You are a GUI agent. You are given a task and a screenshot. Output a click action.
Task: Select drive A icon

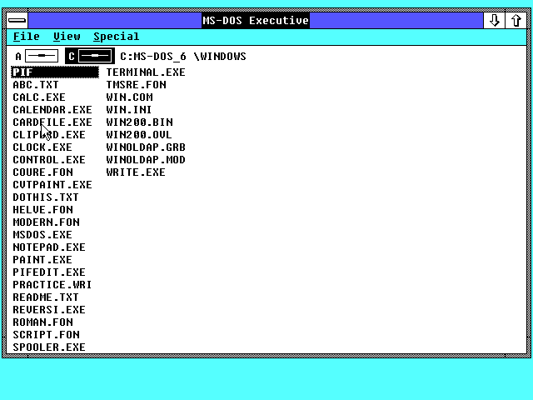[x=37, y=56]
